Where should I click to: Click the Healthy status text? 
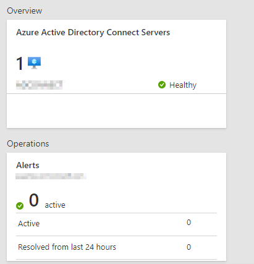coord(183,85)
